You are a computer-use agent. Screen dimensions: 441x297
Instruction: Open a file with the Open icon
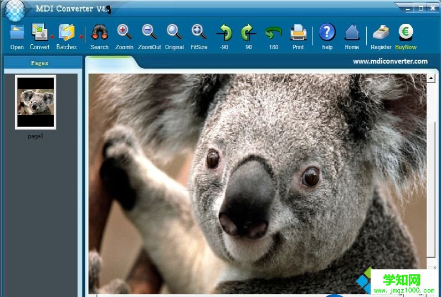tap(17, 33)
